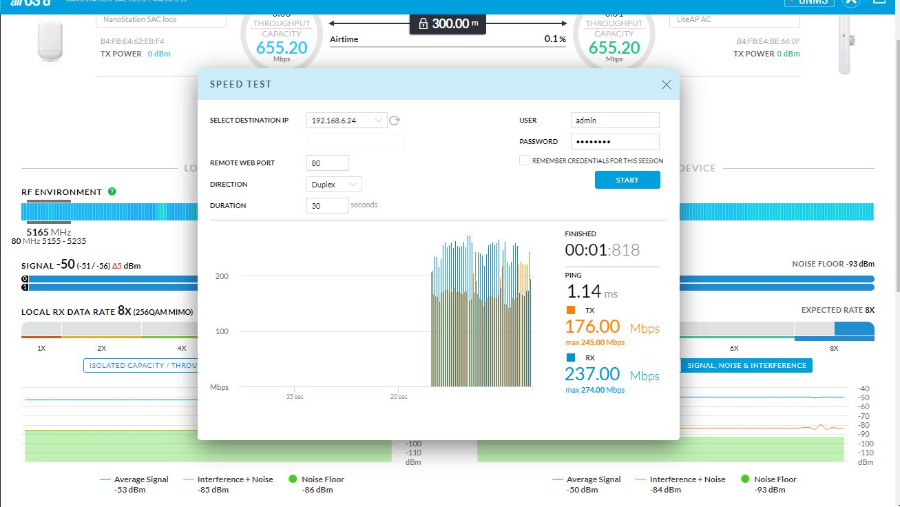
Task: Click the RX 237.00 Mbps result
Action: pyautogui.click(x=612, y=374)
